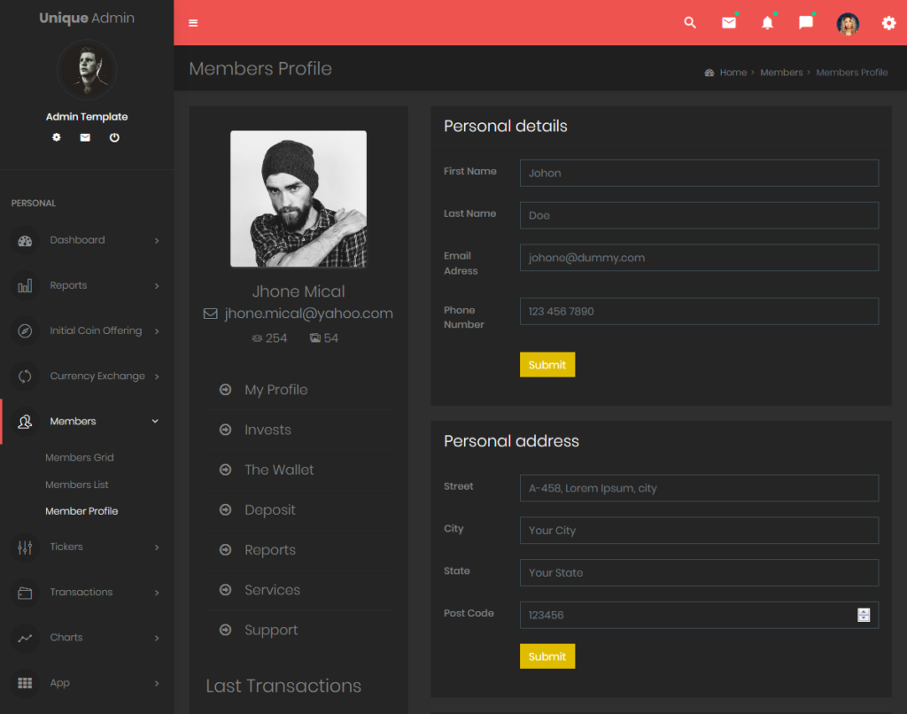This screenshot has width=907, height=714.
Task: Open the settings gear in top bar
Action: (x=888, y=22)
